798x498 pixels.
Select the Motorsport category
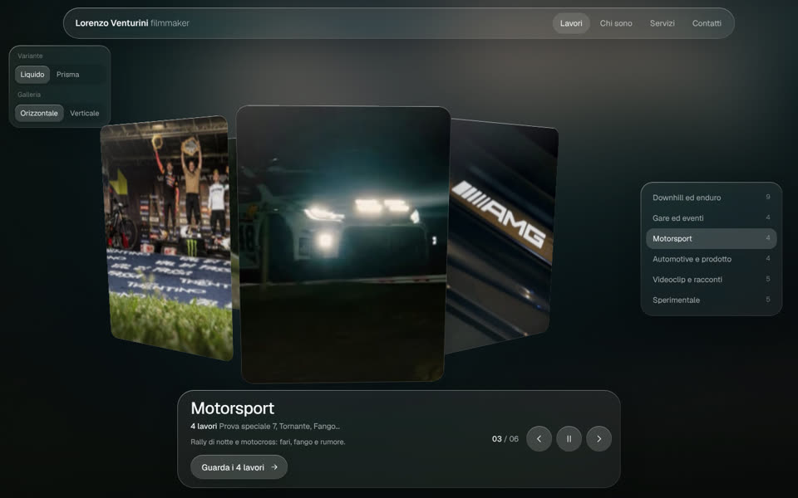711,238
